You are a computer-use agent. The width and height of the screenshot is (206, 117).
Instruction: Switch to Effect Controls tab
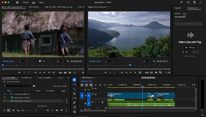coord(34,7)
